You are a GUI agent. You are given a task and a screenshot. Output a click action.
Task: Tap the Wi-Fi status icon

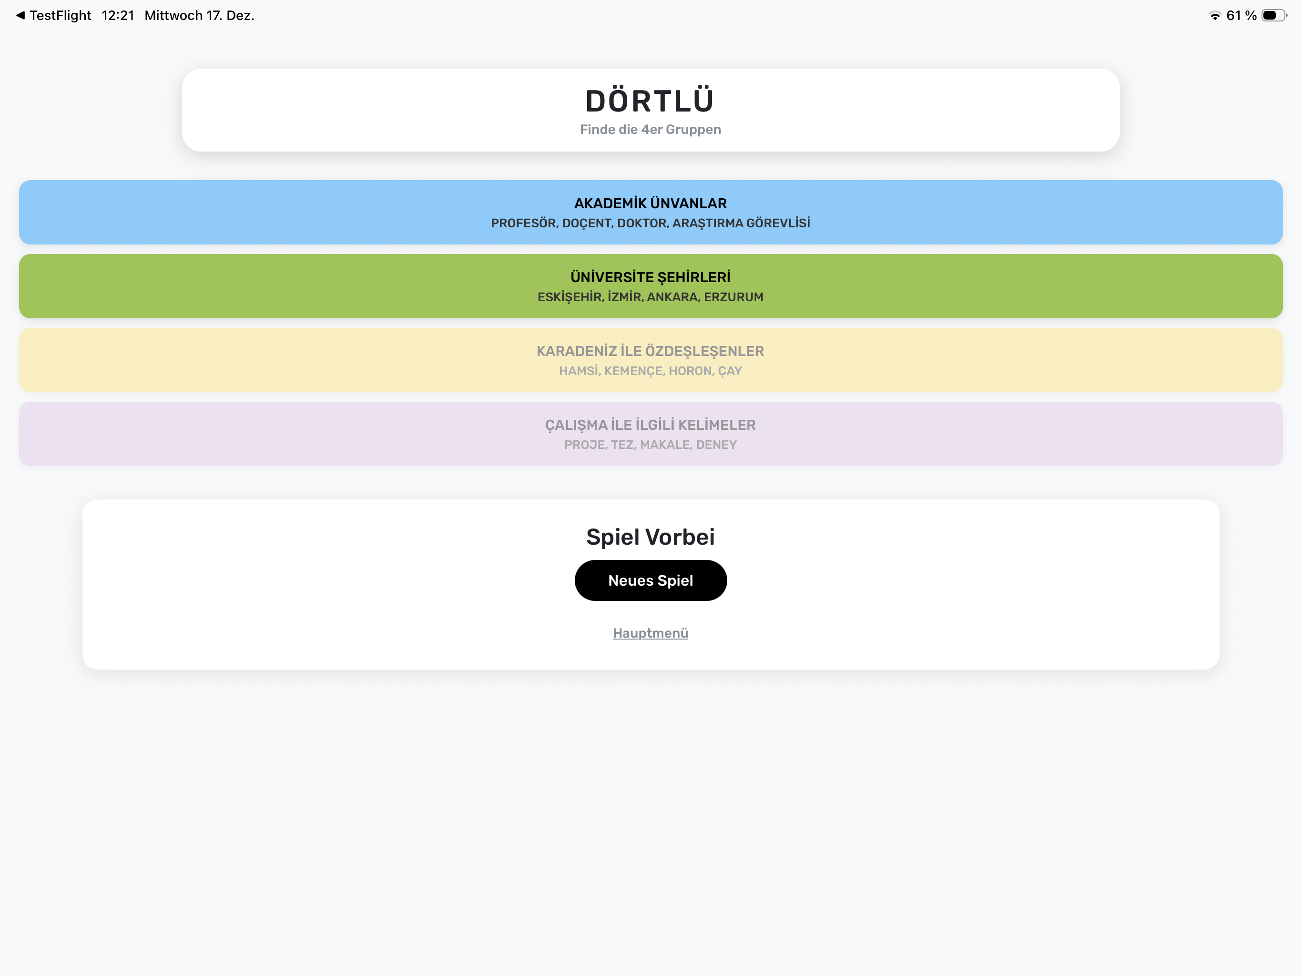tap(1215, 15)
